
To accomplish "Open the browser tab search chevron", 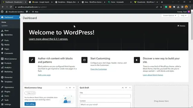I will (x=173, y=2).
